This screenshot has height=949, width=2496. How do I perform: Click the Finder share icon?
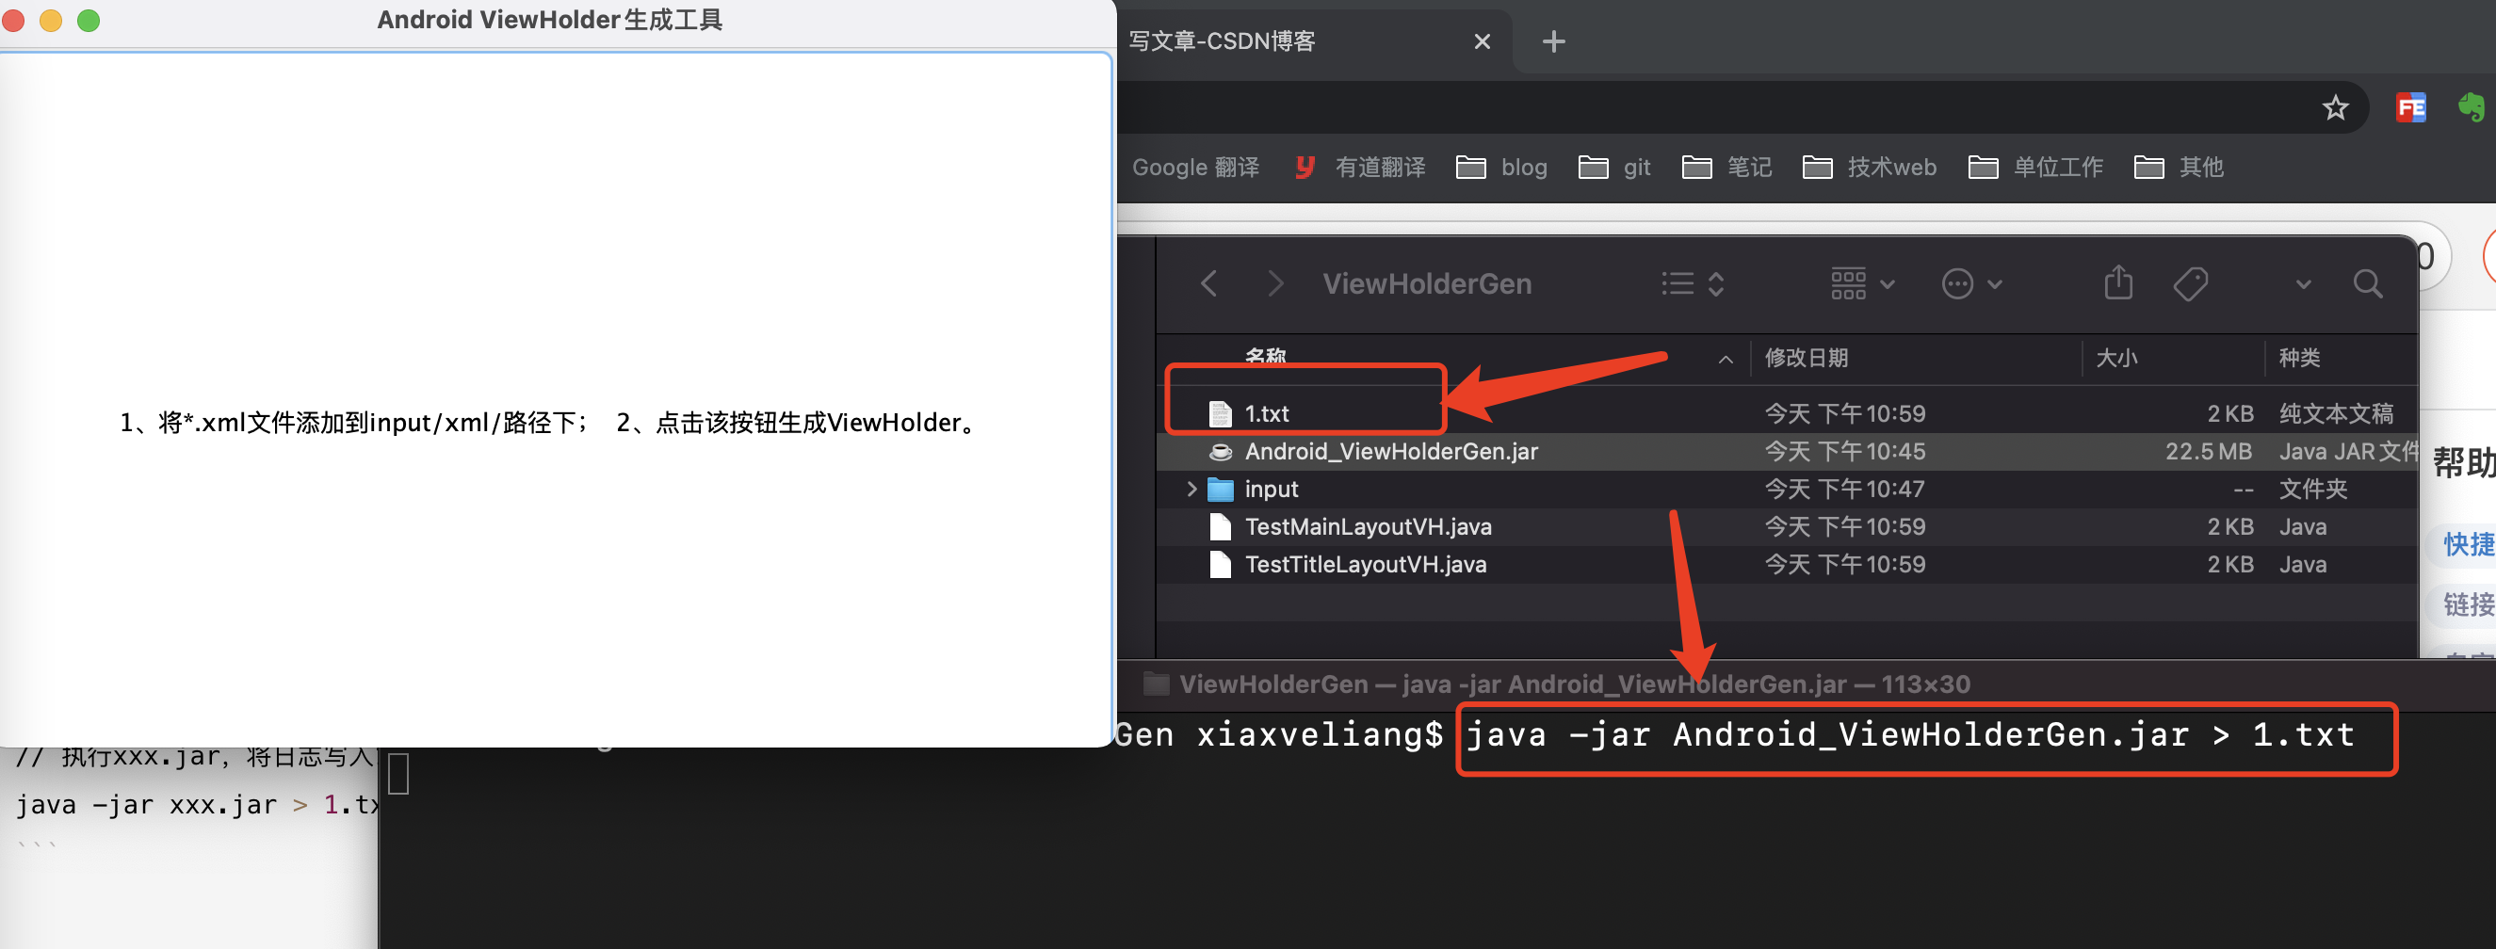2118,282
